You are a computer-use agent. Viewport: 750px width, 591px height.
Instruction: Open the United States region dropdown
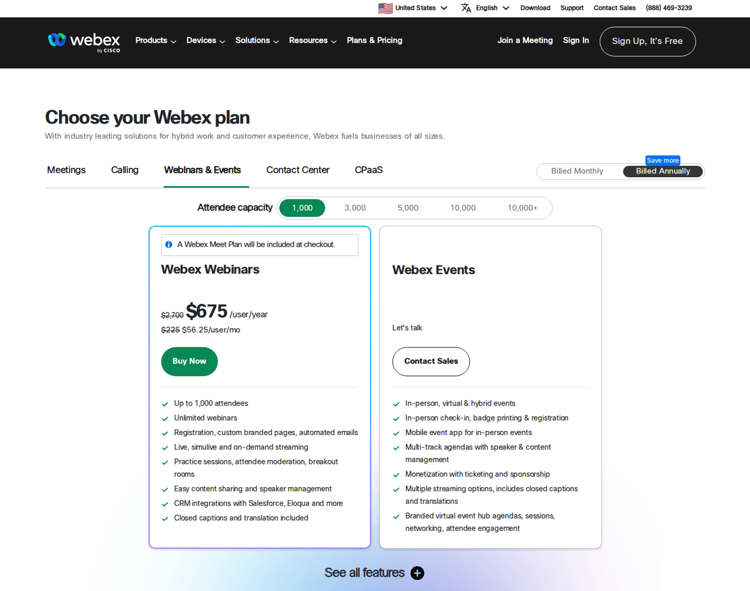413,8
